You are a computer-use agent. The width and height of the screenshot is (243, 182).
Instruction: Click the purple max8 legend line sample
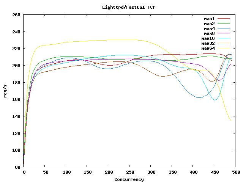(x=224, y=33)
